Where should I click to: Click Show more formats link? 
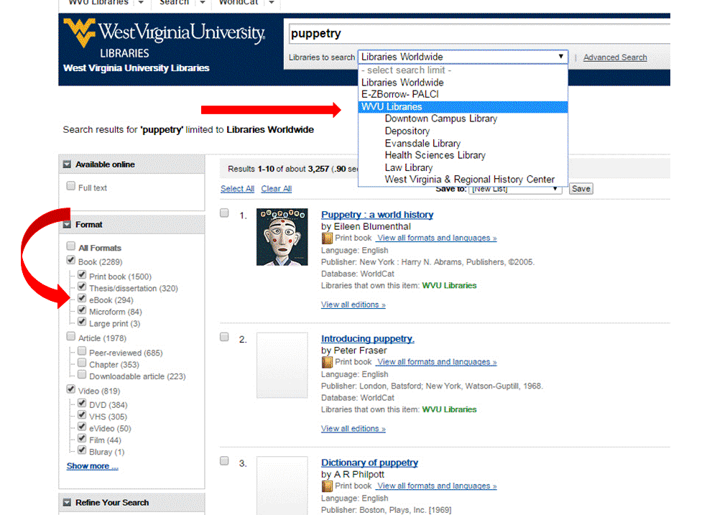point(92,466)
